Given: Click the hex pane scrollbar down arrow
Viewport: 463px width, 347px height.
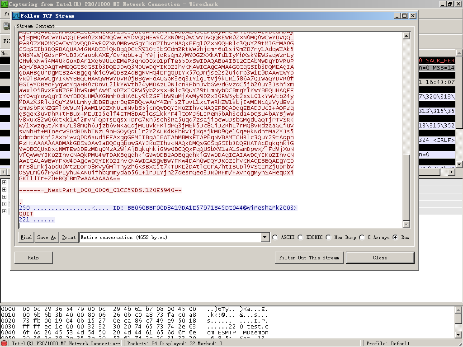Looking at the screenshot, I should (x=459, y=335).
